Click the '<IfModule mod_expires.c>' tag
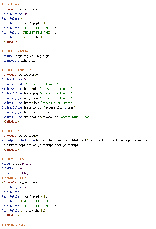This screenshot has height=229, width=156. tap(21, 75)
